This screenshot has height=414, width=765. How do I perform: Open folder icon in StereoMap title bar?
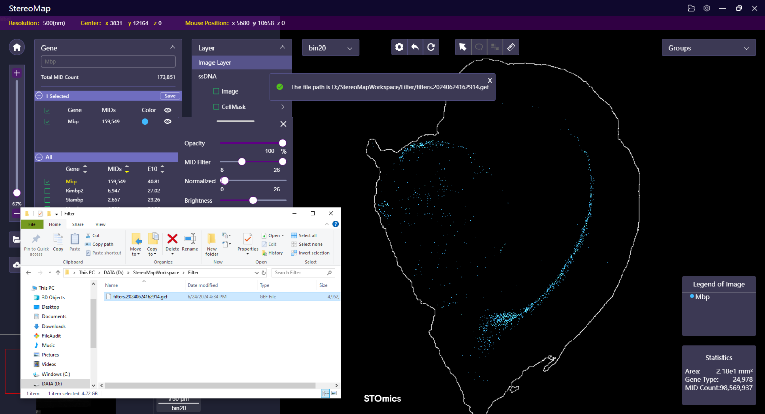click(x=691, y=8)
